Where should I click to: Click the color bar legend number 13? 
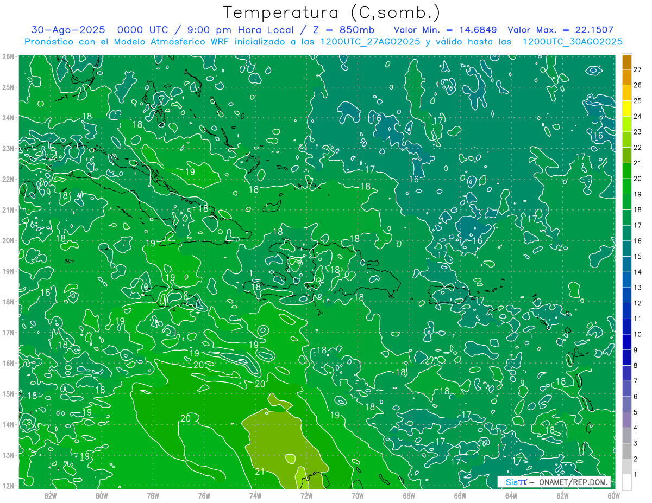click(638, 287)
